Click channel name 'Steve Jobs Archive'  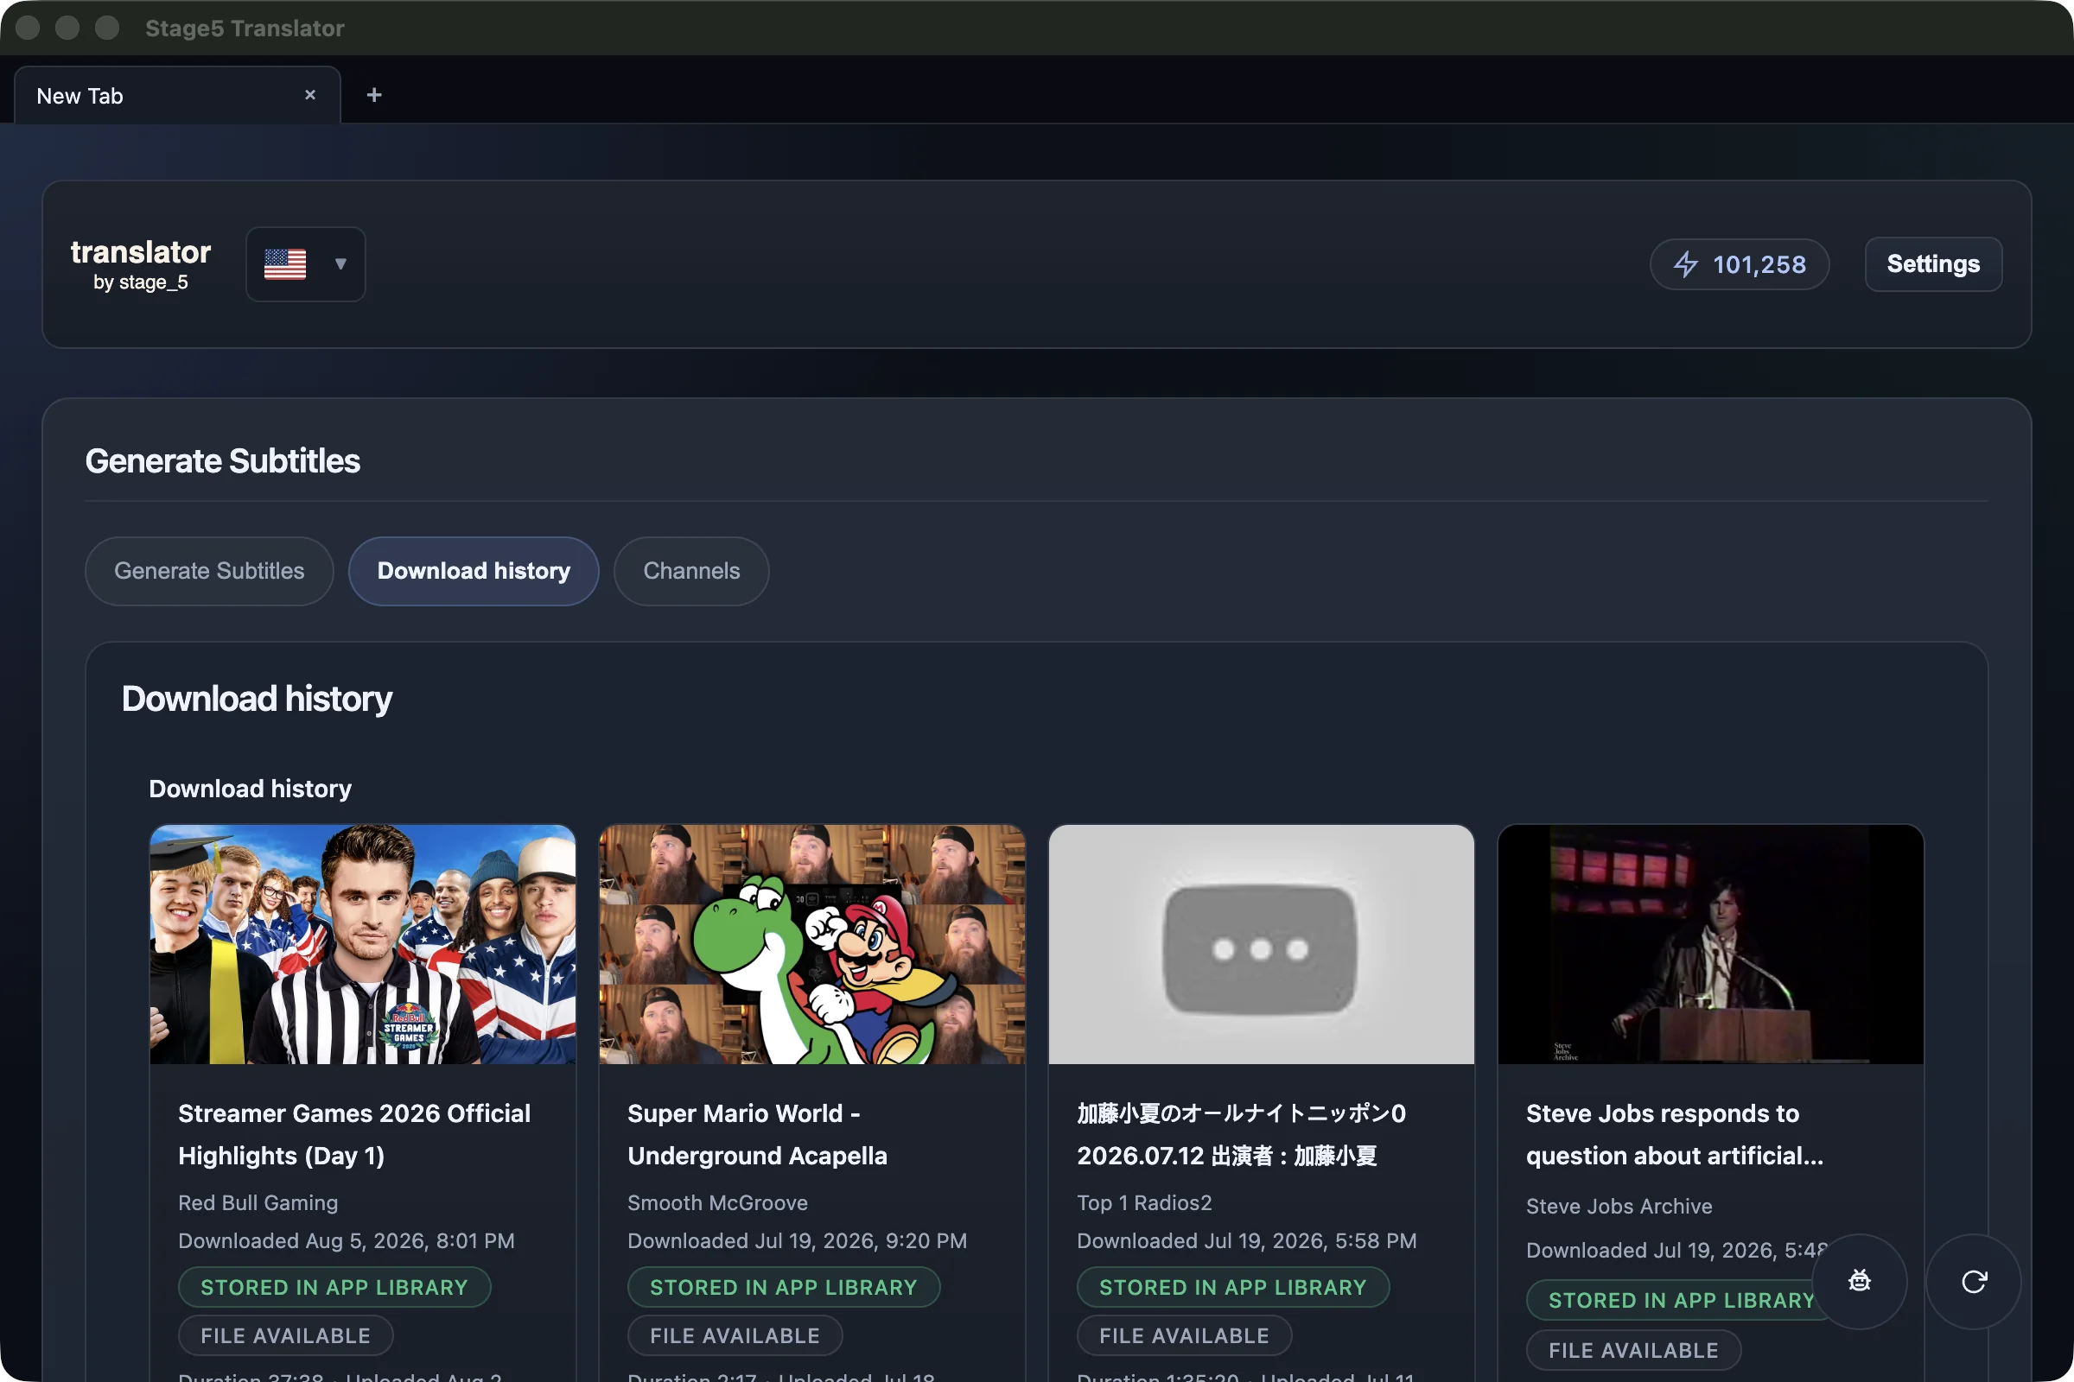[x=1619, y=1207]
